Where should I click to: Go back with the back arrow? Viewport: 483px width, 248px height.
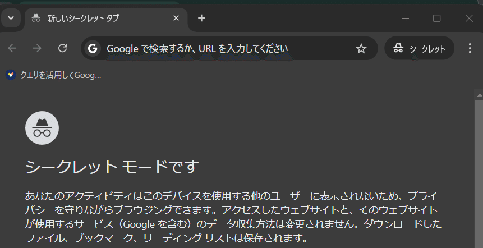pyautogui.click(x=12, y=48)
